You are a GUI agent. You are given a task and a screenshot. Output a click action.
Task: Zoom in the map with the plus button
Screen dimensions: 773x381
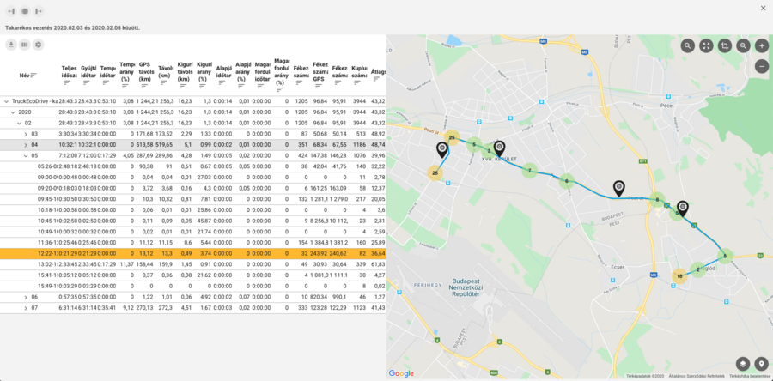coord(762,46)
